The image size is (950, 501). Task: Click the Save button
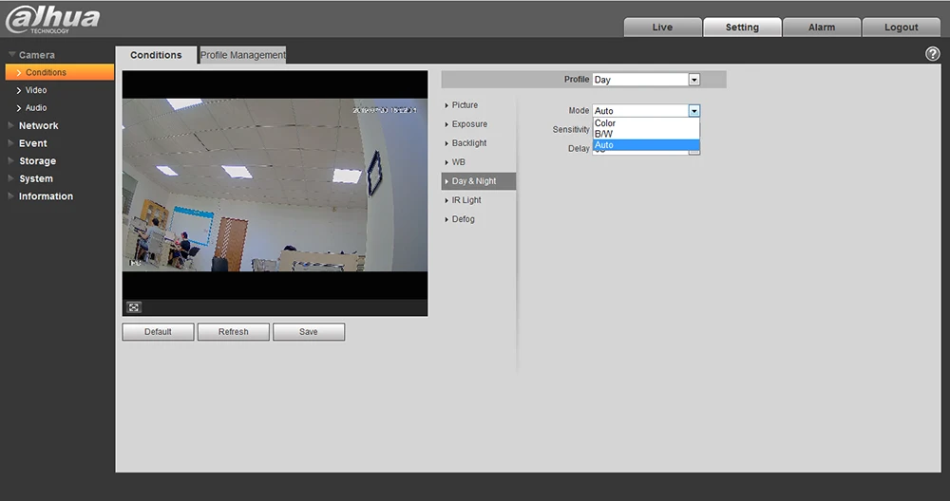click(x=309, y=331)
